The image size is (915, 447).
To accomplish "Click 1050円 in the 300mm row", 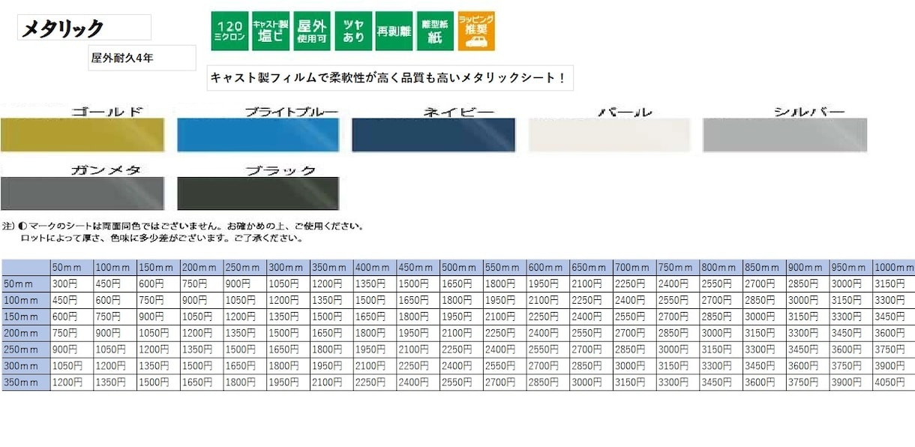I will click(71, 366).
